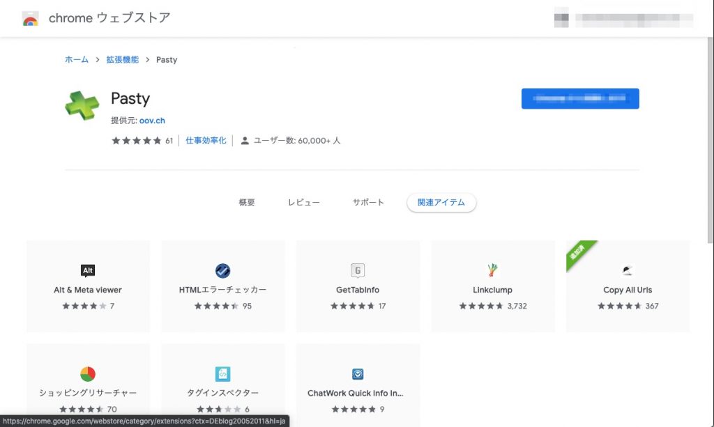Click the Pasty heading text
Screen dimensions: 714x427
click(130, 99)
